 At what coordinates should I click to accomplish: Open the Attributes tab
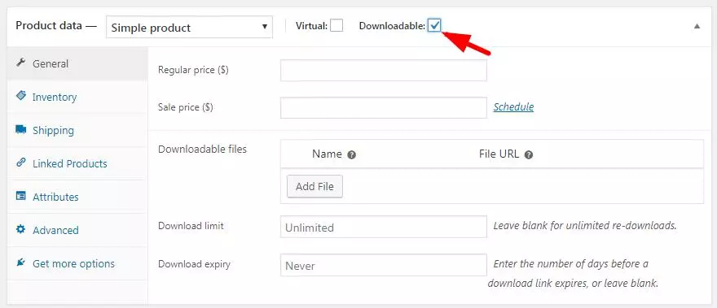77,197
